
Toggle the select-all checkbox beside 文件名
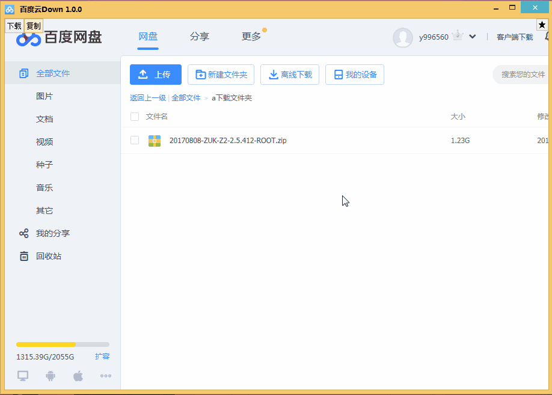coord(135,117)
